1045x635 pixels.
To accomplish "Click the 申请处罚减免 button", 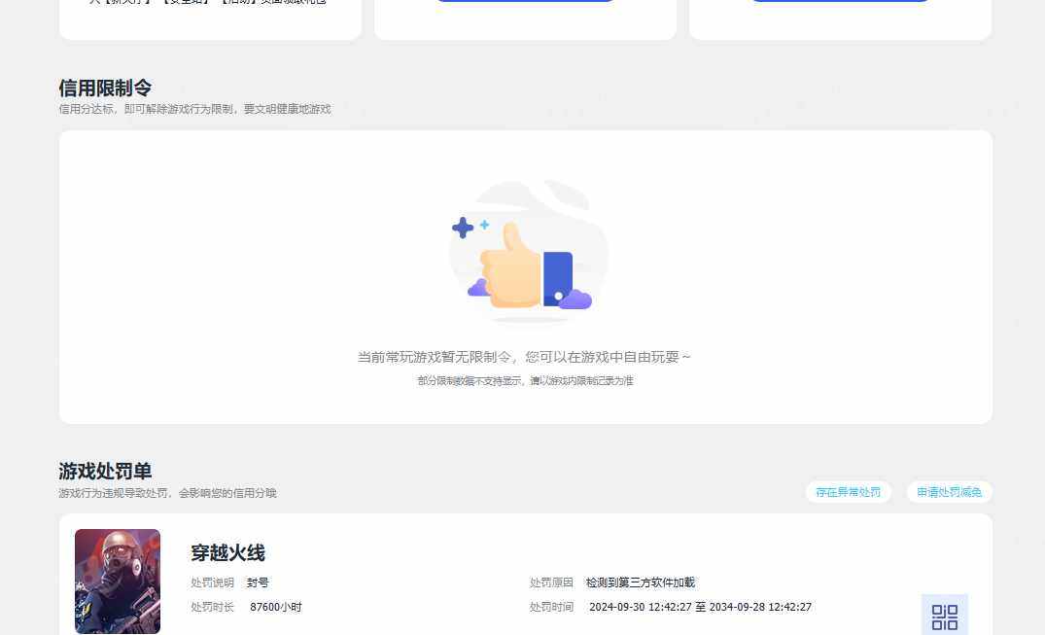I will (949, 492).
